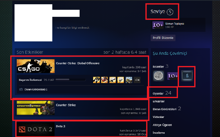The width and height of the screenshot is (220, 137).
Task: Go to Ekran Görüntüleri in sidebar
Action: 164,109
